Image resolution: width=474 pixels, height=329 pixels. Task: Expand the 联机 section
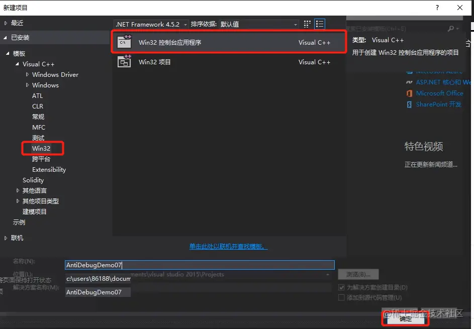coord(6,238)
